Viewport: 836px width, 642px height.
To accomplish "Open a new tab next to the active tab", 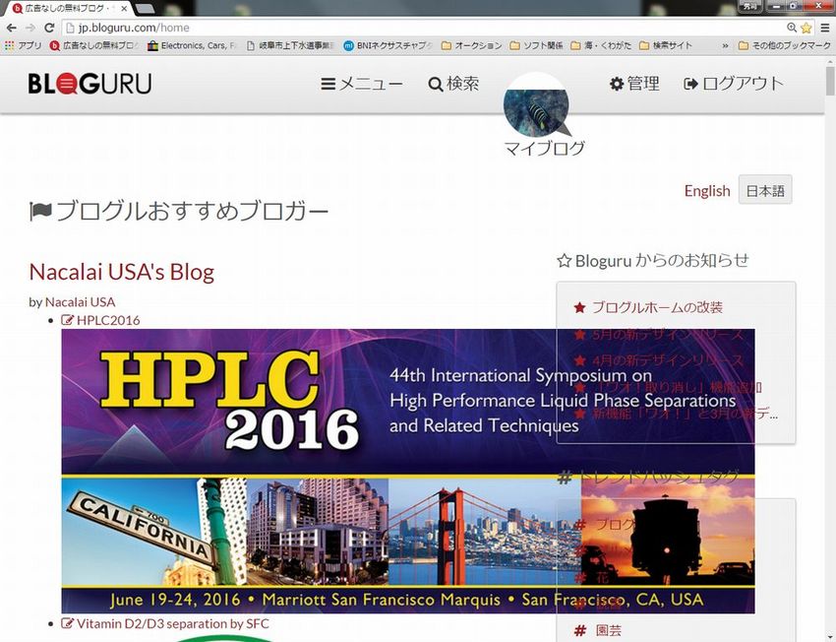I will [x=145, y=9].
